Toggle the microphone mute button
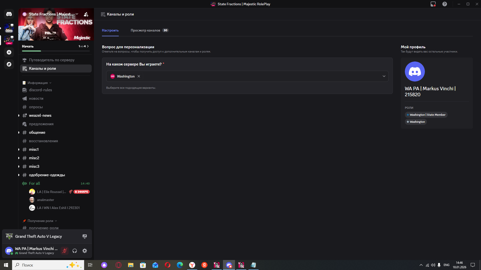 65,251
